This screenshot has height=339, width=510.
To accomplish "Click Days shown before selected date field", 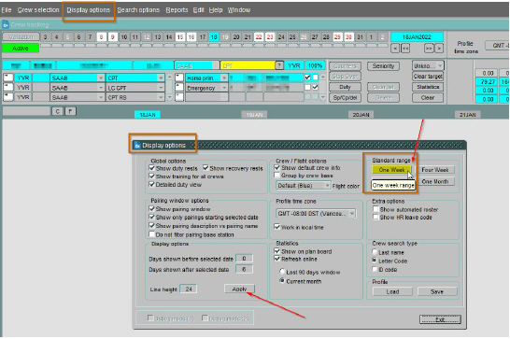I will point(244,259).
